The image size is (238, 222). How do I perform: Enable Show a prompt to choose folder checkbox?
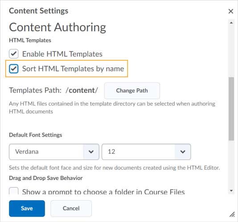pyautogui.click(x=14, y=191)
